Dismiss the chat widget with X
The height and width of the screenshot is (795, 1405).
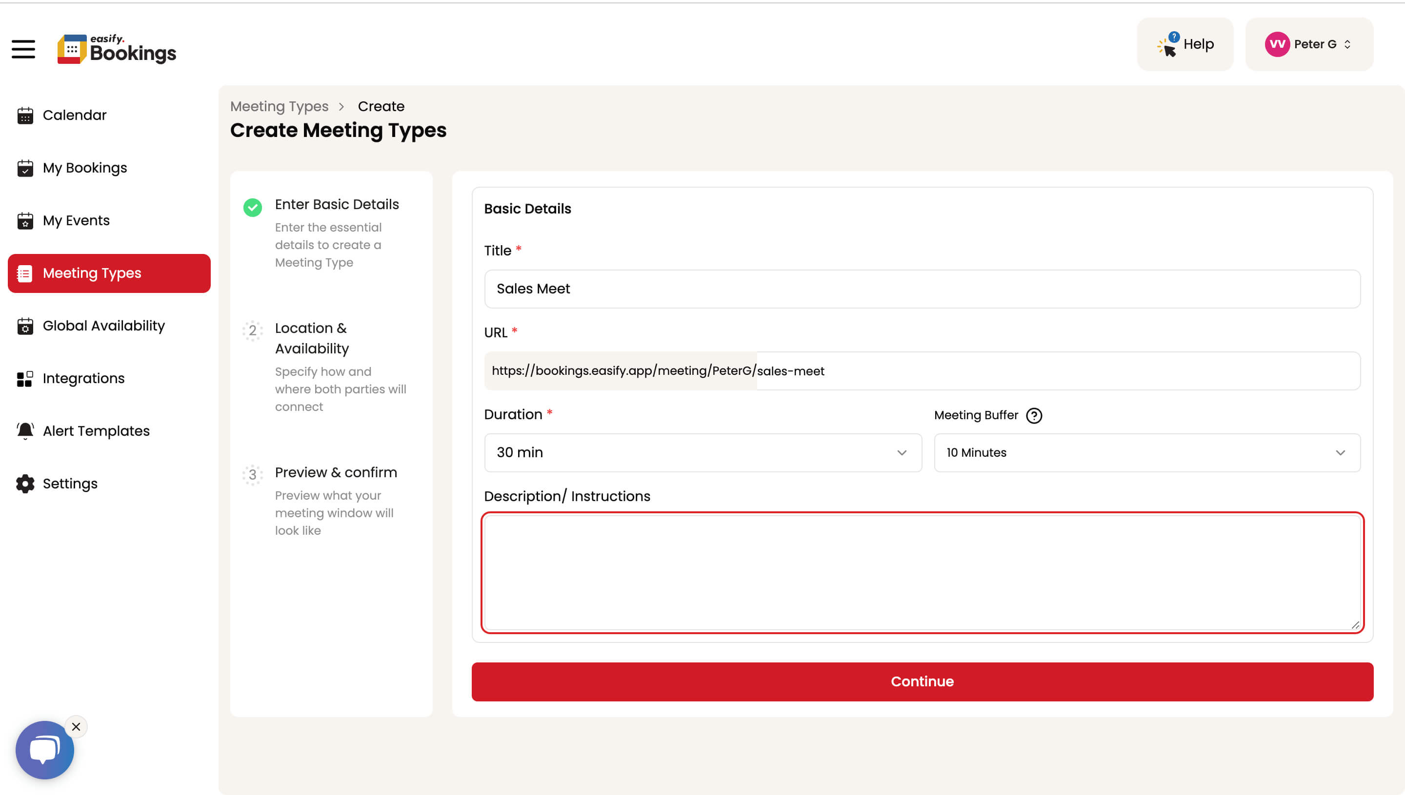coord(76,727)
